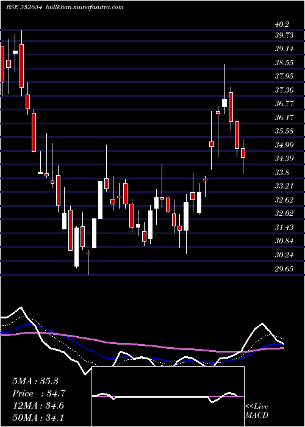Click the 40.2 price axis label

pos(282,24)
